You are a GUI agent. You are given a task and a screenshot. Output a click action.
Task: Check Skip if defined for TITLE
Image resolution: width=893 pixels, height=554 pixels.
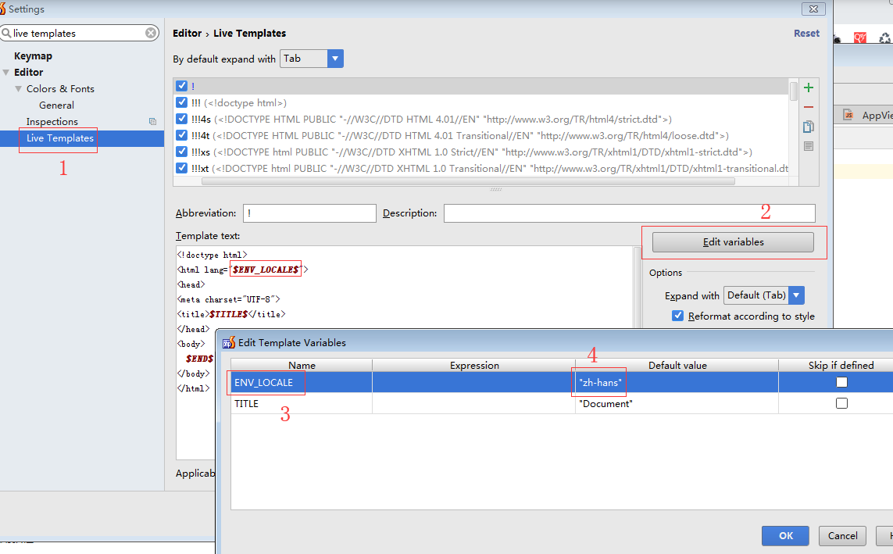coord(841,403)
